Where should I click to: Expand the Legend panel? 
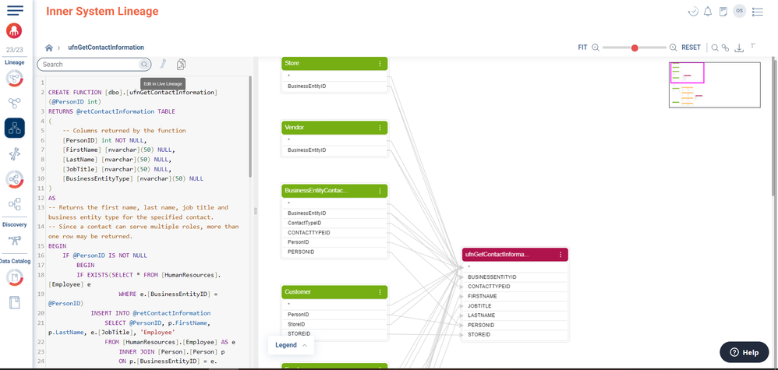pyautogui.click(x=291, y=345)
